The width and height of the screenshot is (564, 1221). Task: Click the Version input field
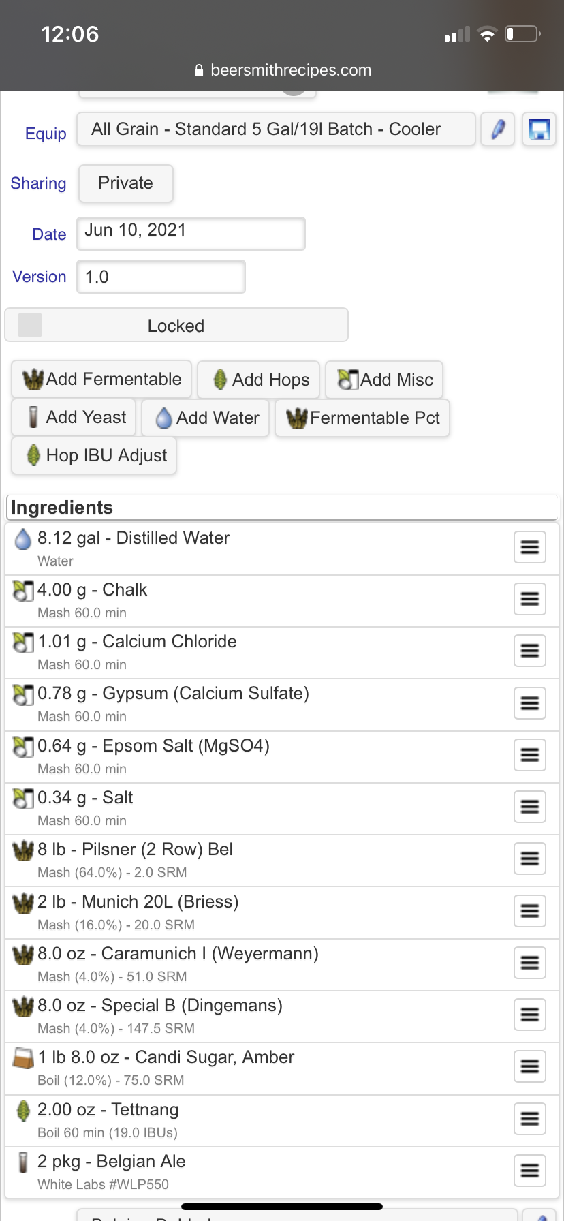coord(161,277)
